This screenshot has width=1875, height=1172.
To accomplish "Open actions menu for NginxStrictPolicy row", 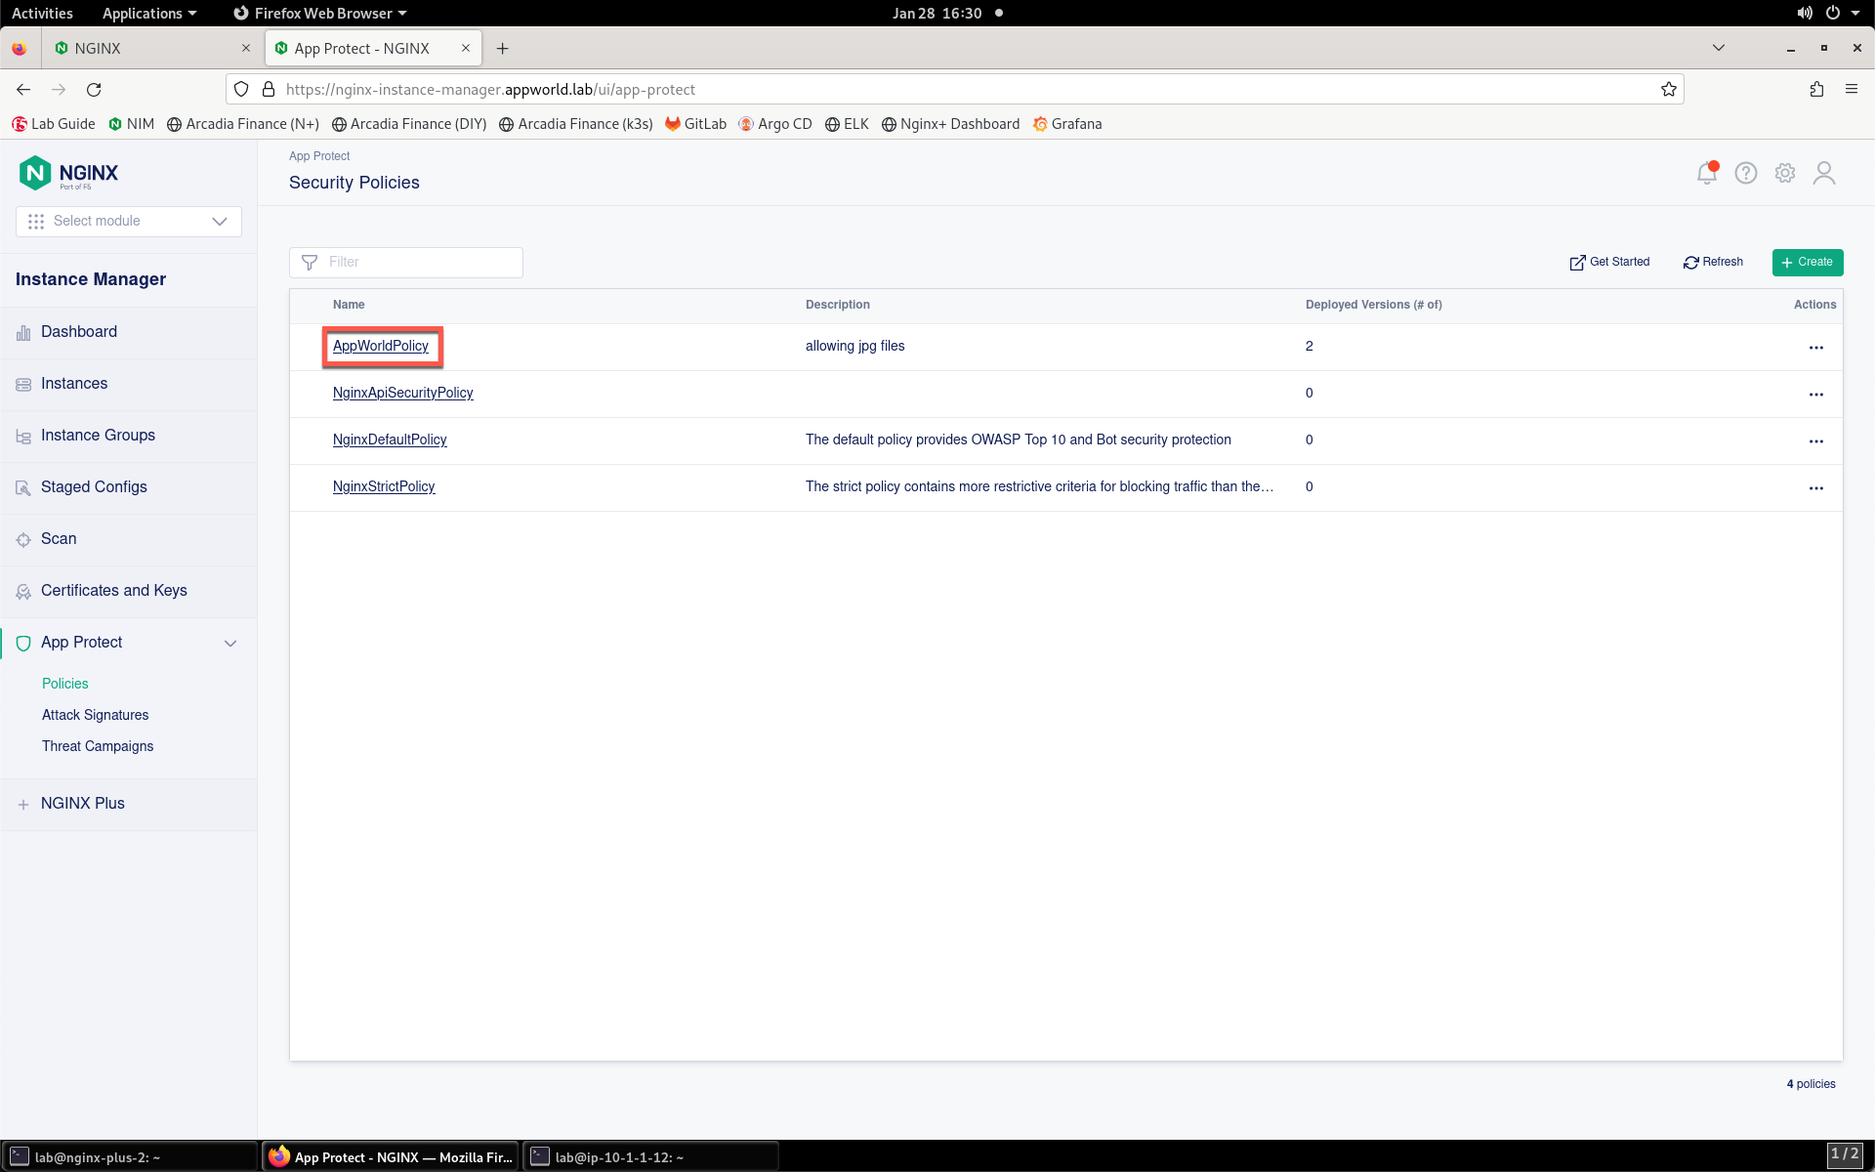I will 1816,488.
